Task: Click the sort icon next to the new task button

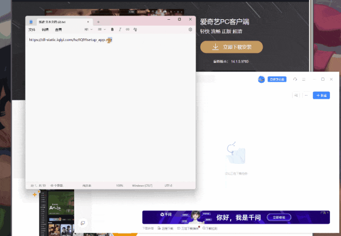Action: pyautogui.click(x=296, y=96)
